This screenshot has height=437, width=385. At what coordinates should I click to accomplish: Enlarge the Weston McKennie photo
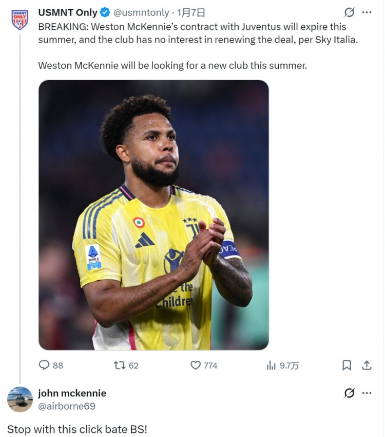153,215
